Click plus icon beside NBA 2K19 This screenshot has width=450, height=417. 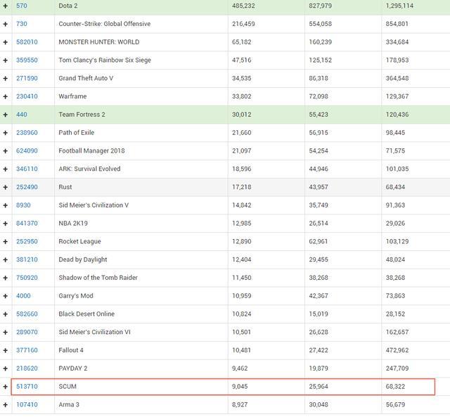[x=5, y=224]
